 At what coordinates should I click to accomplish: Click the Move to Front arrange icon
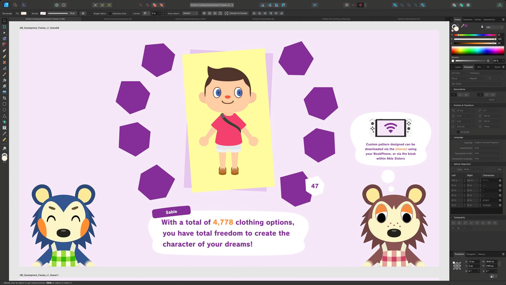[161, 5]
